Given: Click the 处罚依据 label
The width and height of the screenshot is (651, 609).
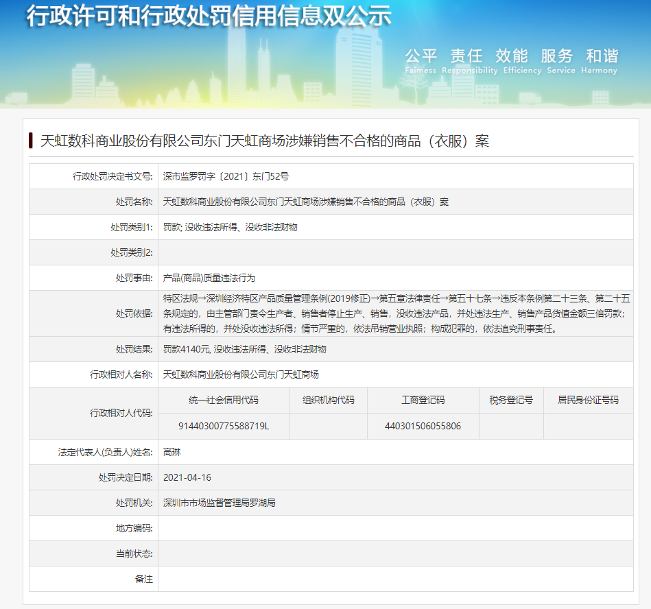Looking at the screenshot, I should tap(134, 313).
